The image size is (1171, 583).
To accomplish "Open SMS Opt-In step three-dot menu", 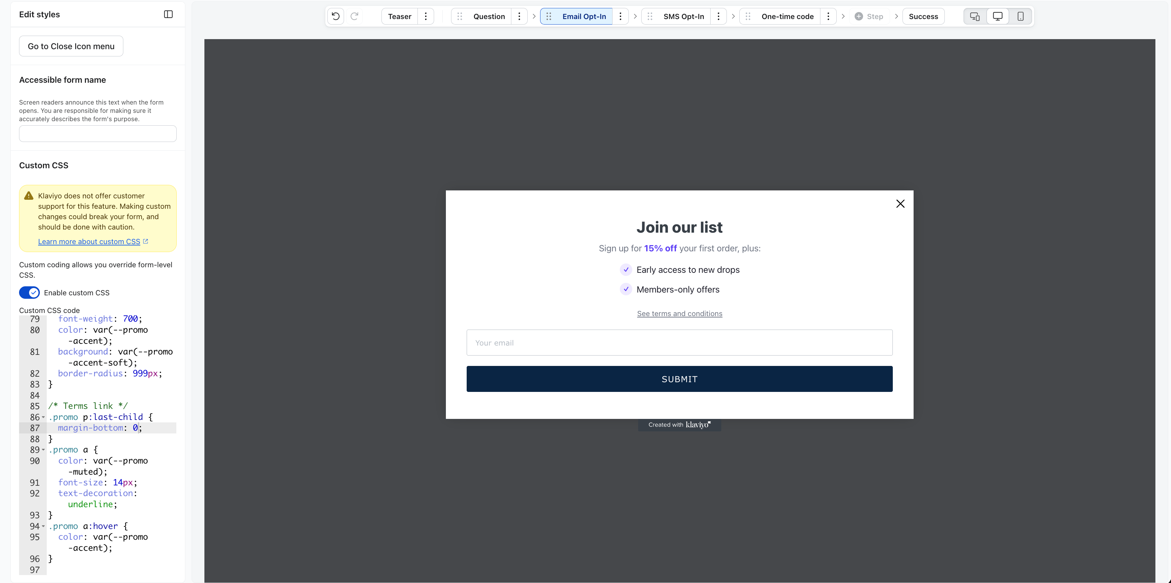I will click(x=718, y=16).
